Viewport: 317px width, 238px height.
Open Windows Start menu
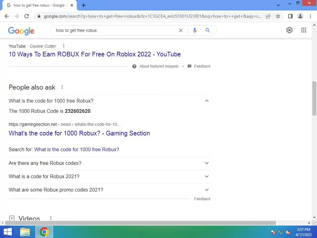[8, 232]
